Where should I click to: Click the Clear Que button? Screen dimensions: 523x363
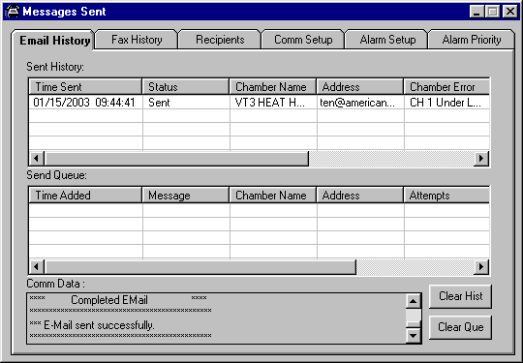point(460,327)
